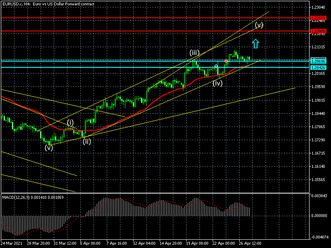This screenshot has height=248, width=331.
Task: Select the cyan 1.20696 price tag
Action: 319,61
